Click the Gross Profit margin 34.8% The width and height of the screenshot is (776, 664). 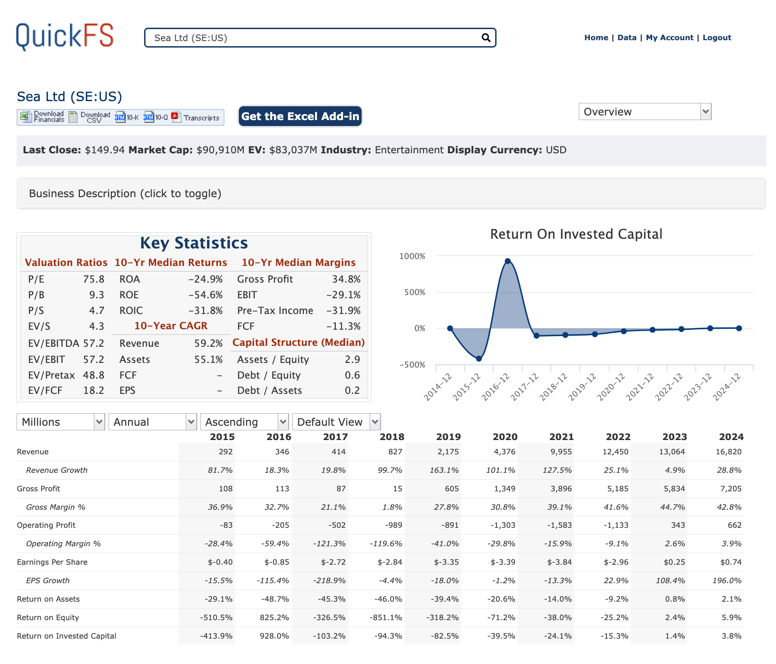346,279
